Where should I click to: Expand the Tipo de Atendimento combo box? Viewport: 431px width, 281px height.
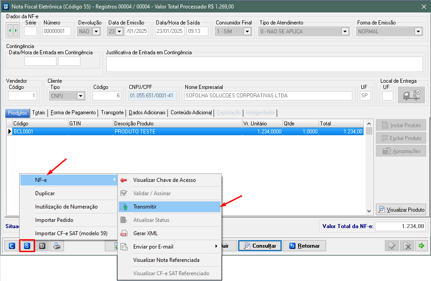pos(345,32)
